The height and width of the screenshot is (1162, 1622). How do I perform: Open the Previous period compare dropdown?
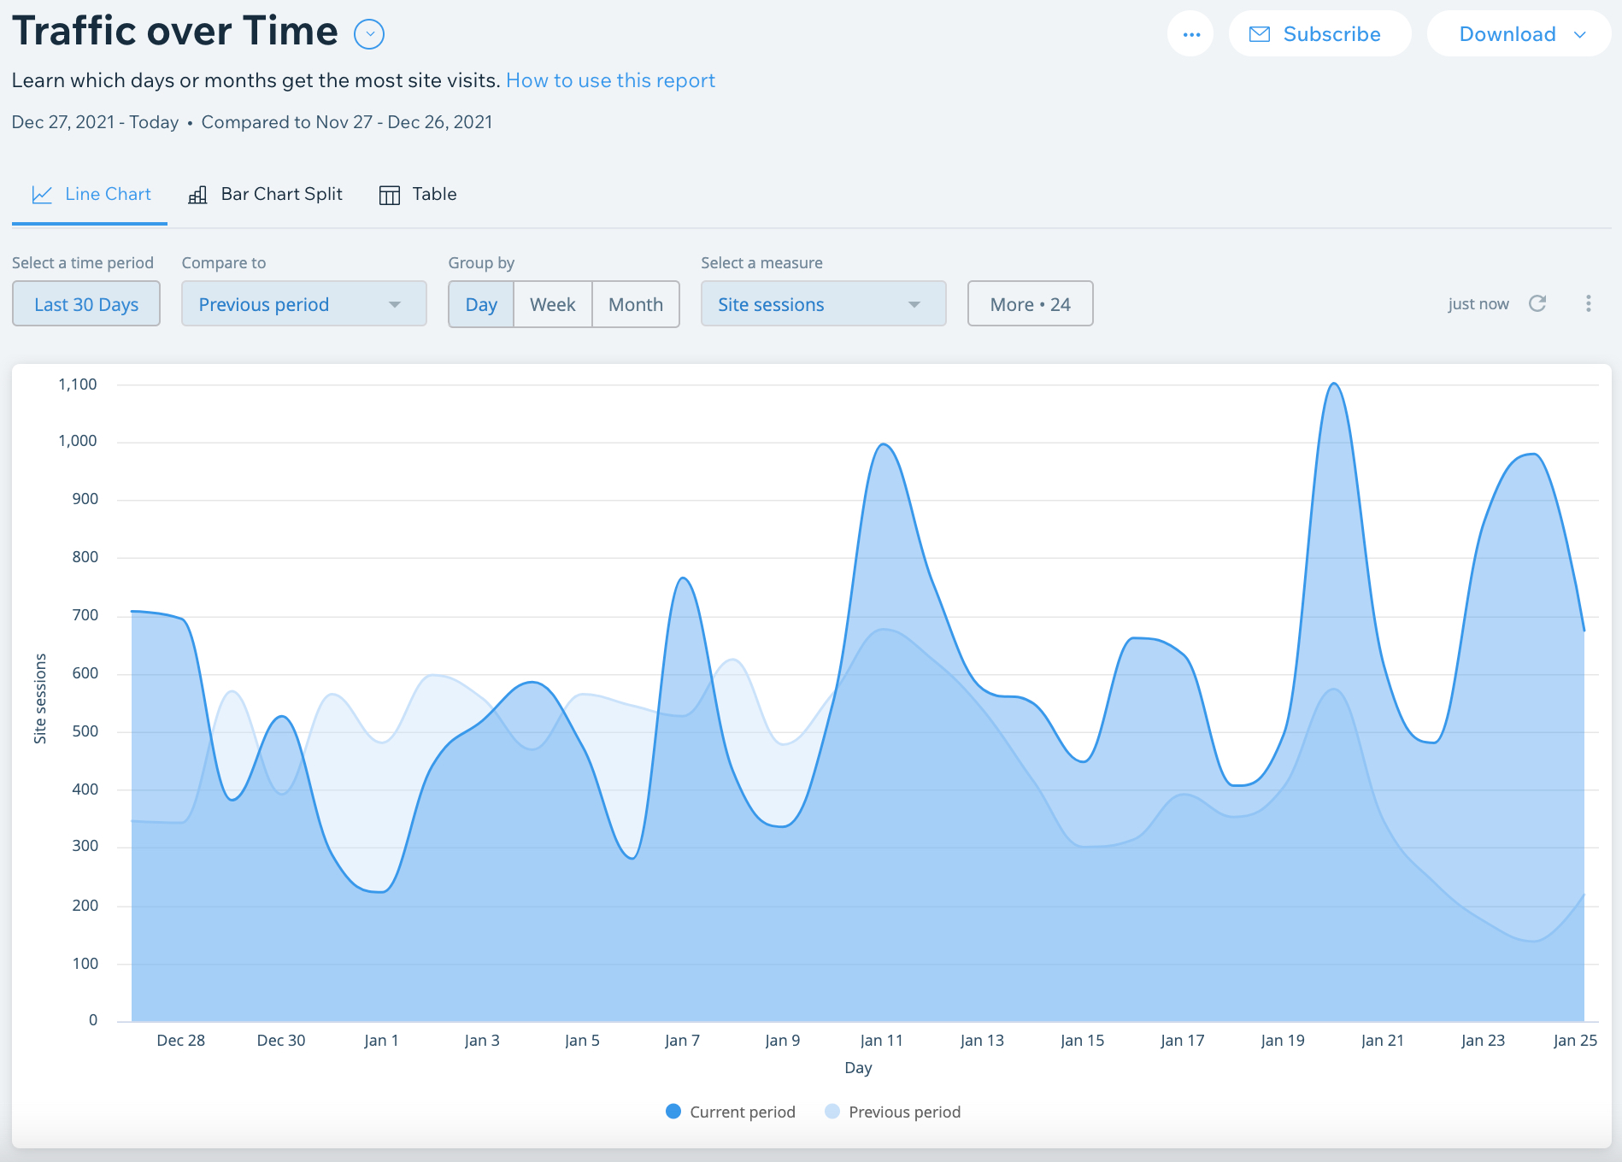click(304, 304)
